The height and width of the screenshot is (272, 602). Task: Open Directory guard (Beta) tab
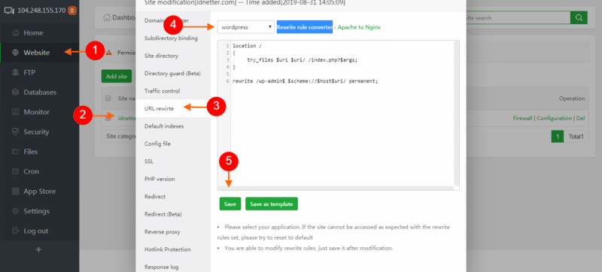point(172,74)
